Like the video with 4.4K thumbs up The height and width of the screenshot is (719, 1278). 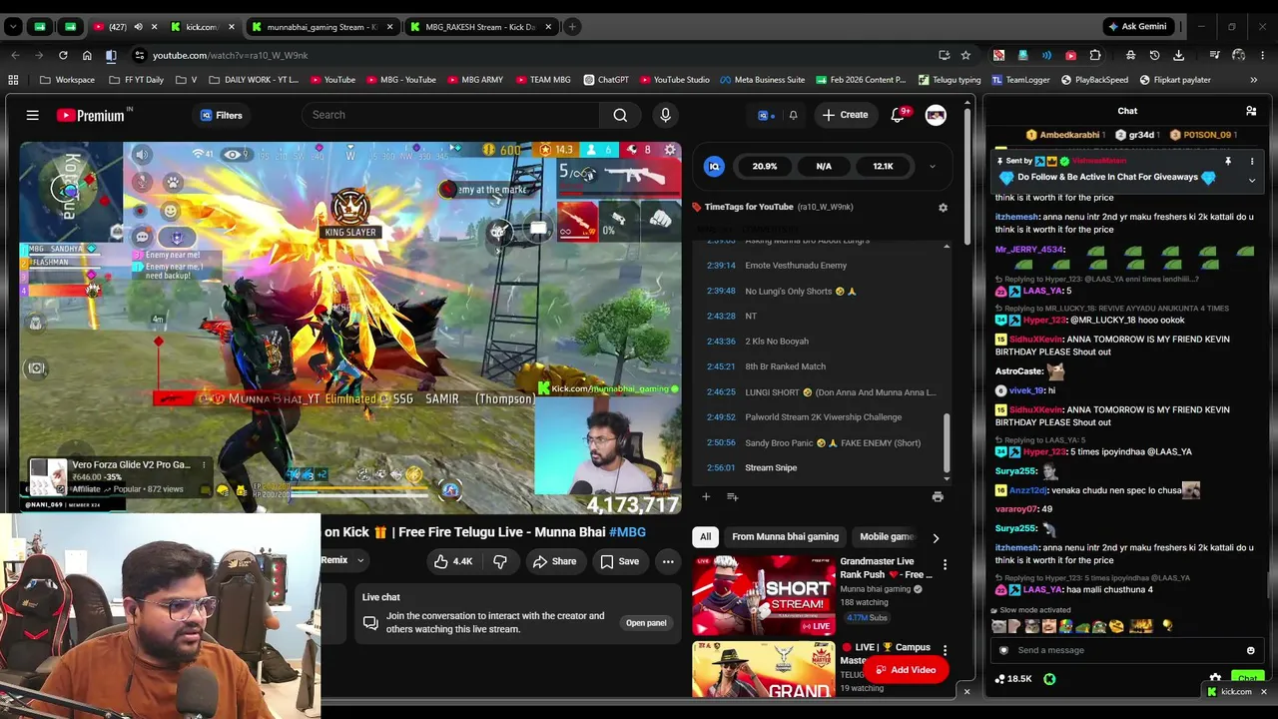452,562
